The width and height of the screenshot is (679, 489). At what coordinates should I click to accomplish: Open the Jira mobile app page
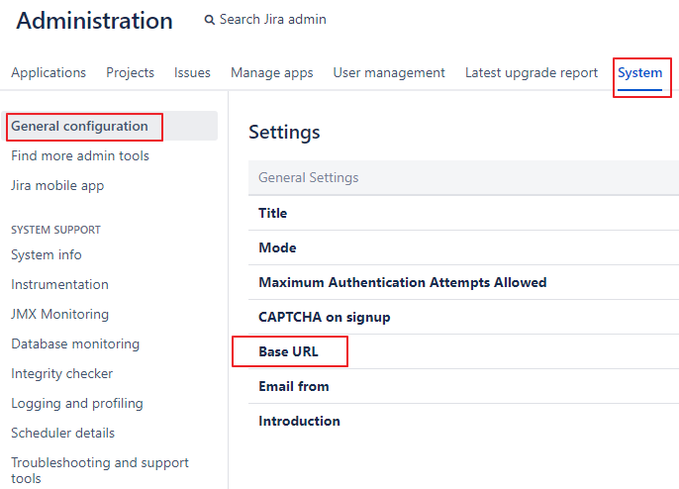click(x=57, y=185)
